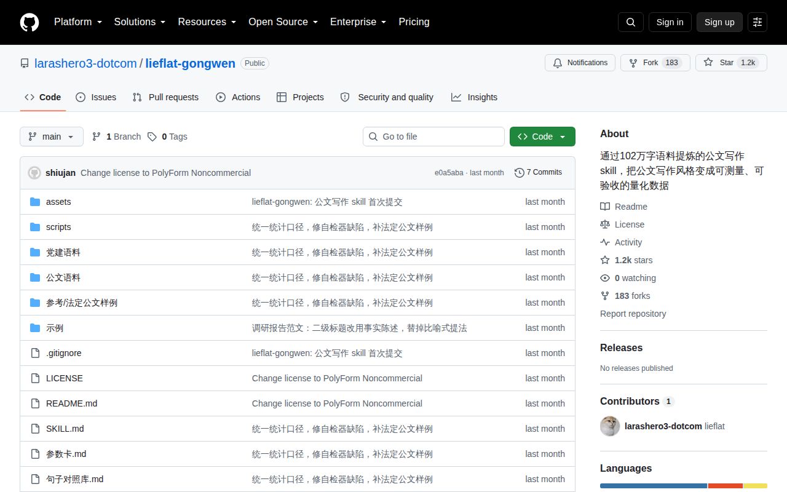Image resolution: width=787 pixels, height=492 pixels.
Task: Click the branch icon beside 1 Branch
Action: click(97, 137)
